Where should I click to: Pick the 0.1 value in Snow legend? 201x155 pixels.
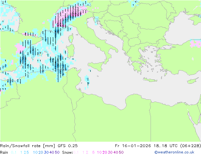[76, 152]
